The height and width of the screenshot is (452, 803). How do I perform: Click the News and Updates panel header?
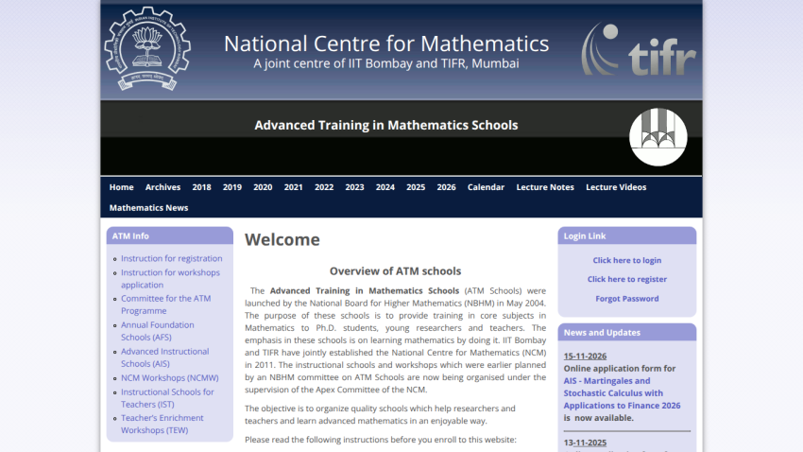(627, 332)
